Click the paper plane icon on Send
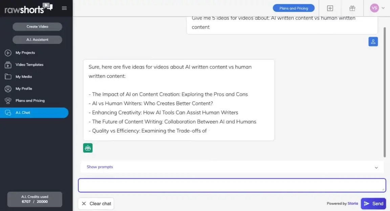 (x=366, y=204)
